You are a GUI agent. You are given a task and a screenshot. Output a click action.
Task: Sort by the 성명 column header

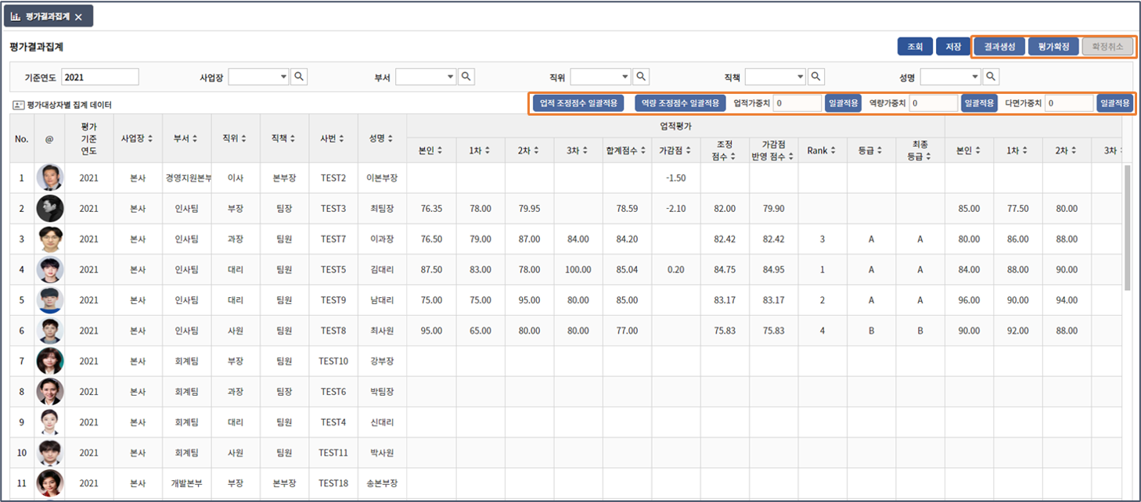[x=383, y=138]
